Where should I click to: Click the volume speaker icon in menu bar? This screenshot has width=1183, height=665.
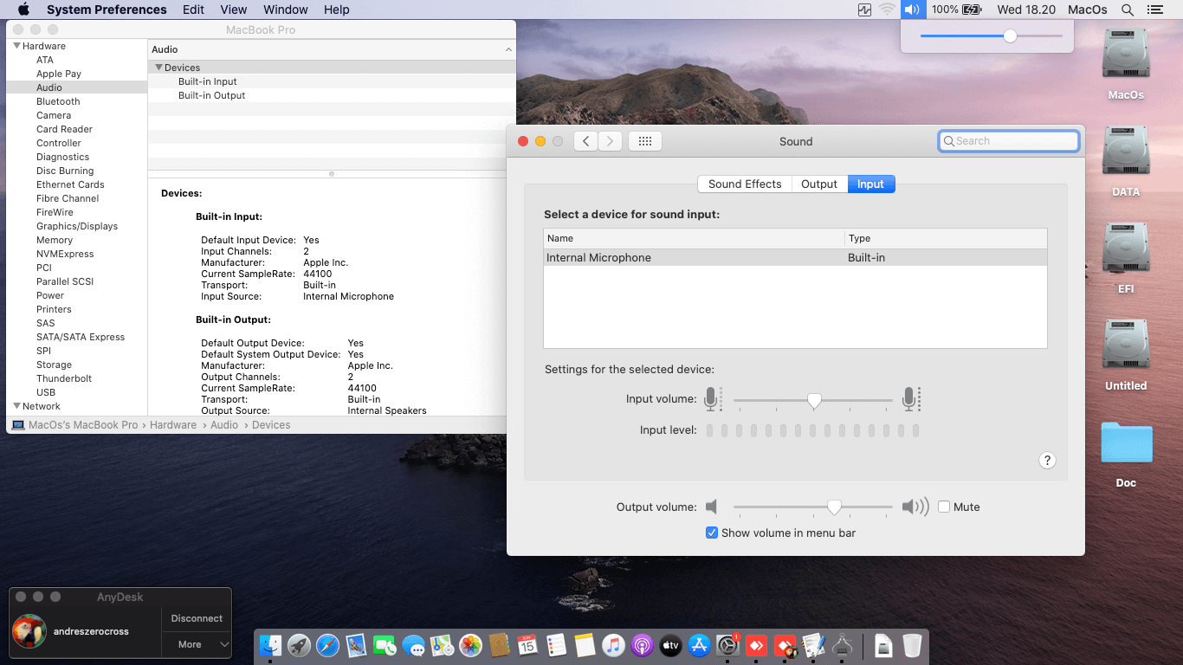(912, 10)
